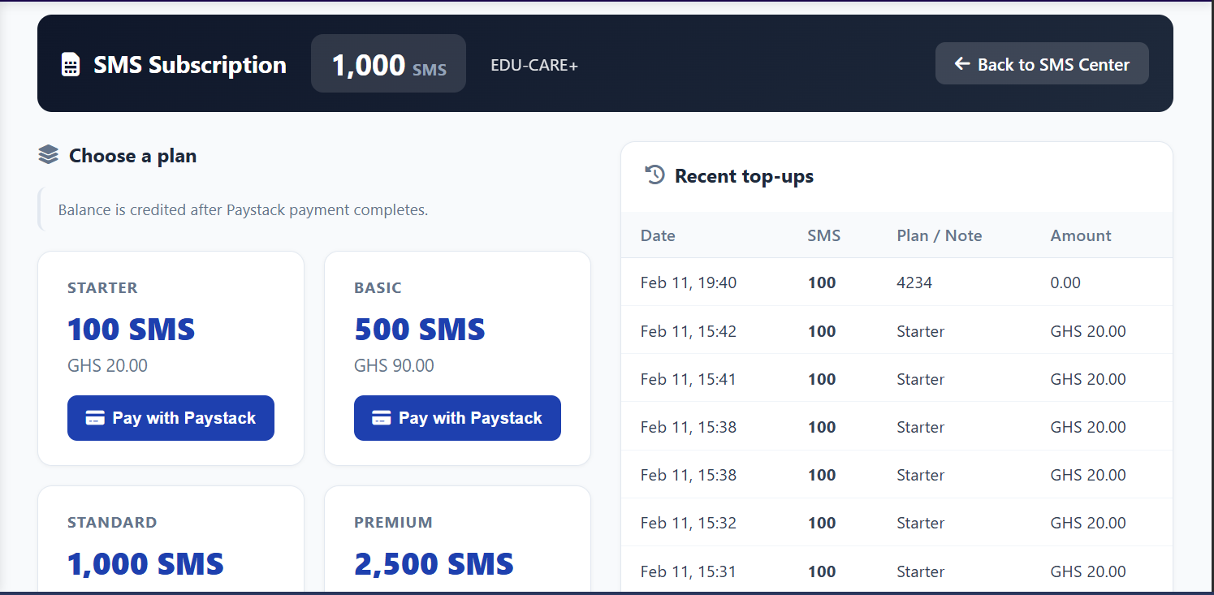
Task: Click the SIM card icon beside SMS Subscription
Action: point(71,65)
